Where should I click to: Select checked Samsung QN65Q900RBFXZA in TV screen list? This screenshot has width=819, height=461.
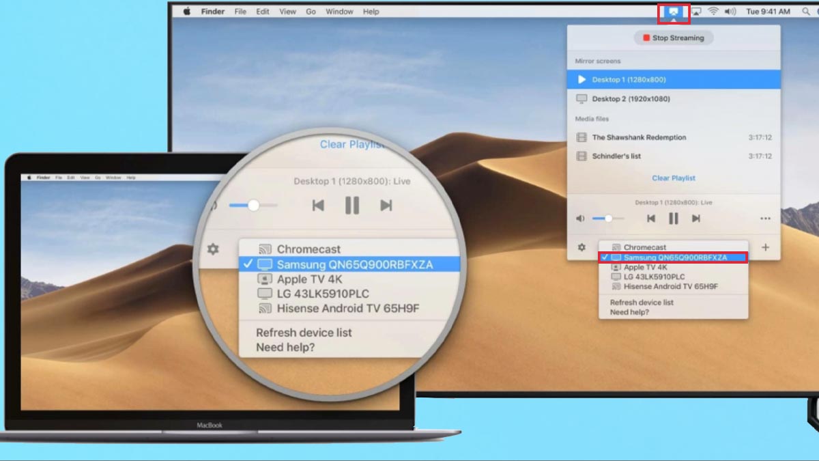click(x=673, y=257)
